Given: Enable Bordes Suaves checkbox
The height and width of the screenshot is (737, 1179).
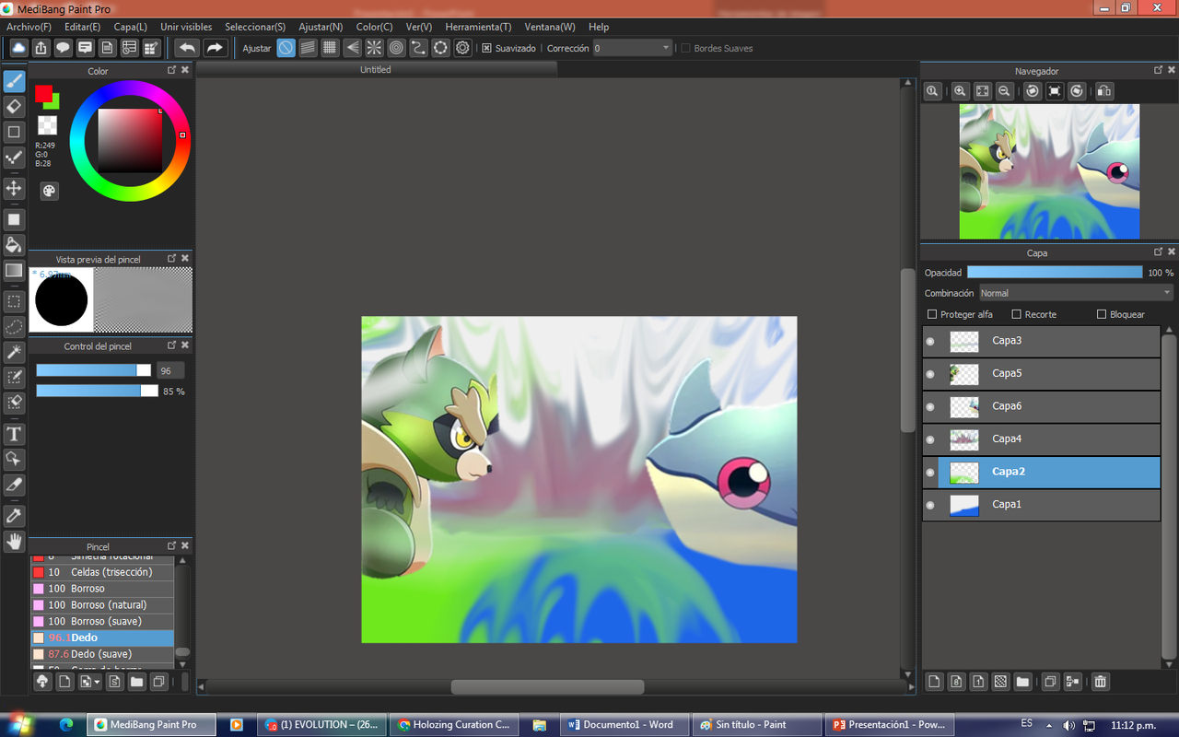Looking at the screenshot, I should pos(685,48).
